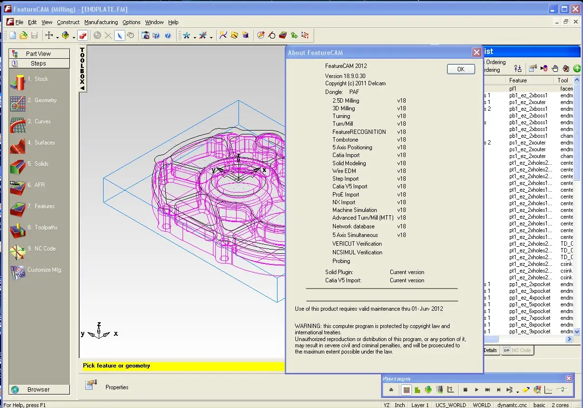Click the circular undo arrow icon
Image resolution: width=583 pixels, height=408 pixels.
click(x=97, y=35)
